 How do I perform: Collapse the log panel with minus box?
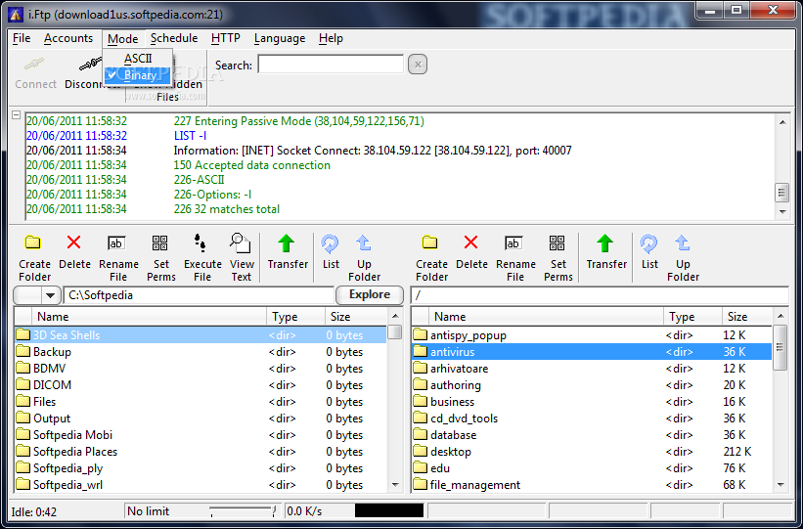point(17,114)
